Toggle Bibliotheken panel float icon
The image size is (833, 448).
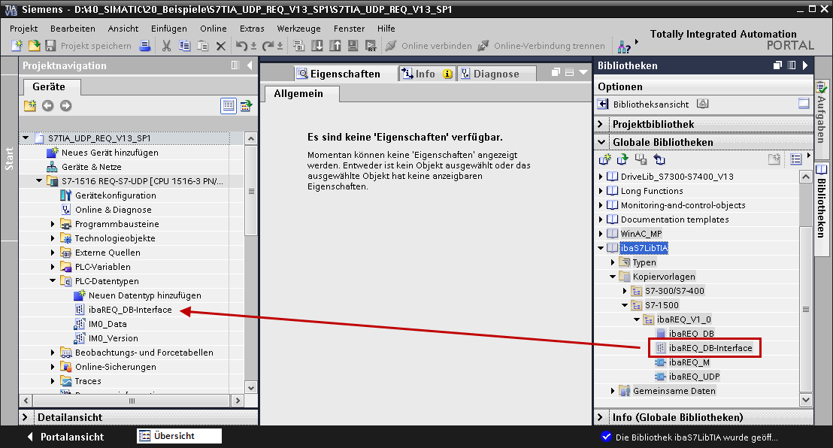(778, 65)
